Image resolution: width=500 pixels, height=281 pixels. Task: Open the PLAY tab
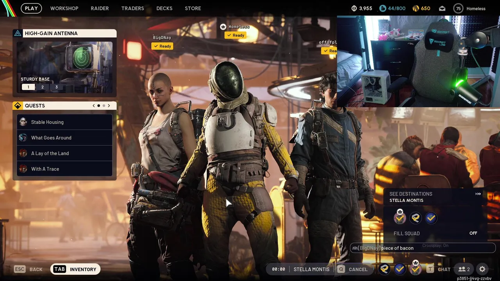point(31,8)
